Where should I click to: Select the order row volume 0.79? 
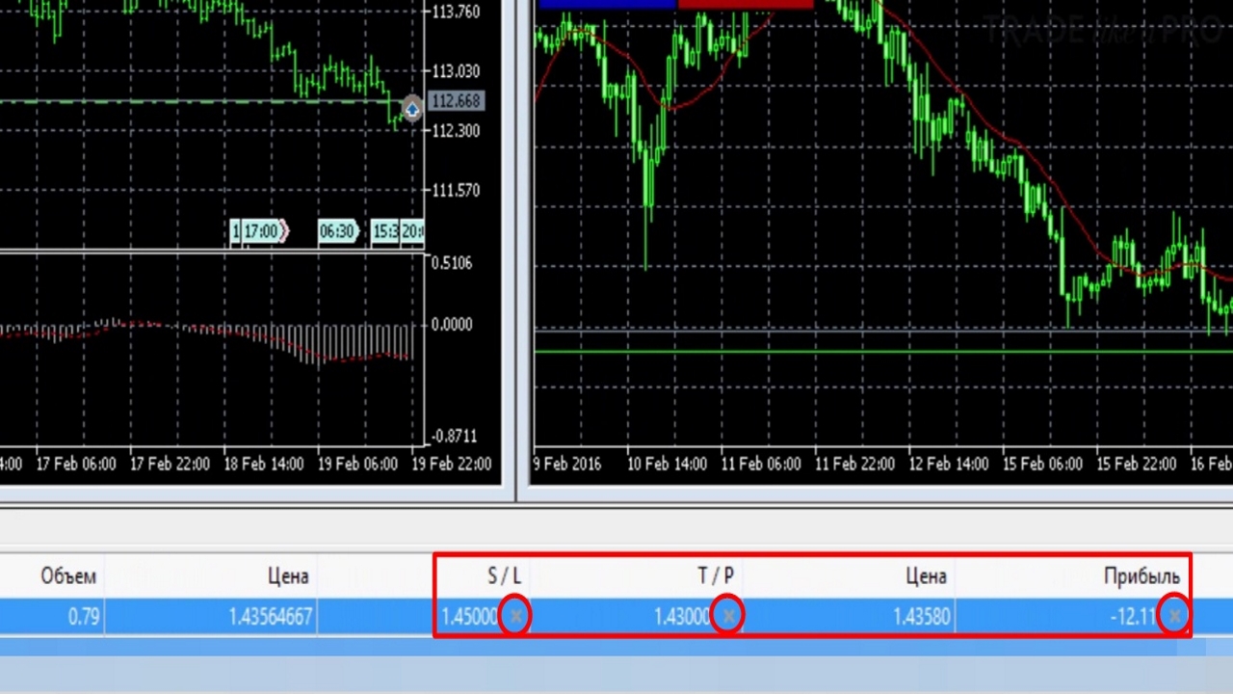84,617
